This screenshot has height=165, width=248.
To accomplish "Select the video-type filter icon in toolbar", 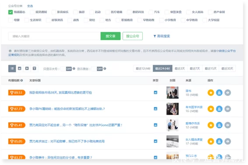I will (x=27, y=68).
